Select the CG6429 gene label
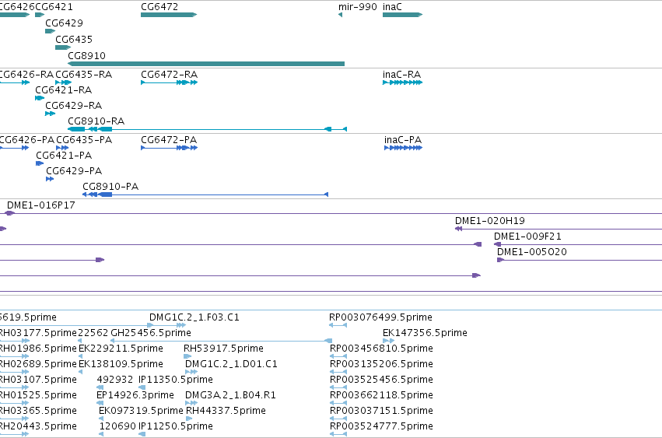The image size is (662, 438). [x=64, y=23]
